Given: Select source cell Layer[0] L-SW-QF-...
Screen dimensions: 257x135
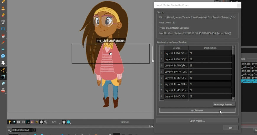Looking at the screenshot, I should click(176, 65).
